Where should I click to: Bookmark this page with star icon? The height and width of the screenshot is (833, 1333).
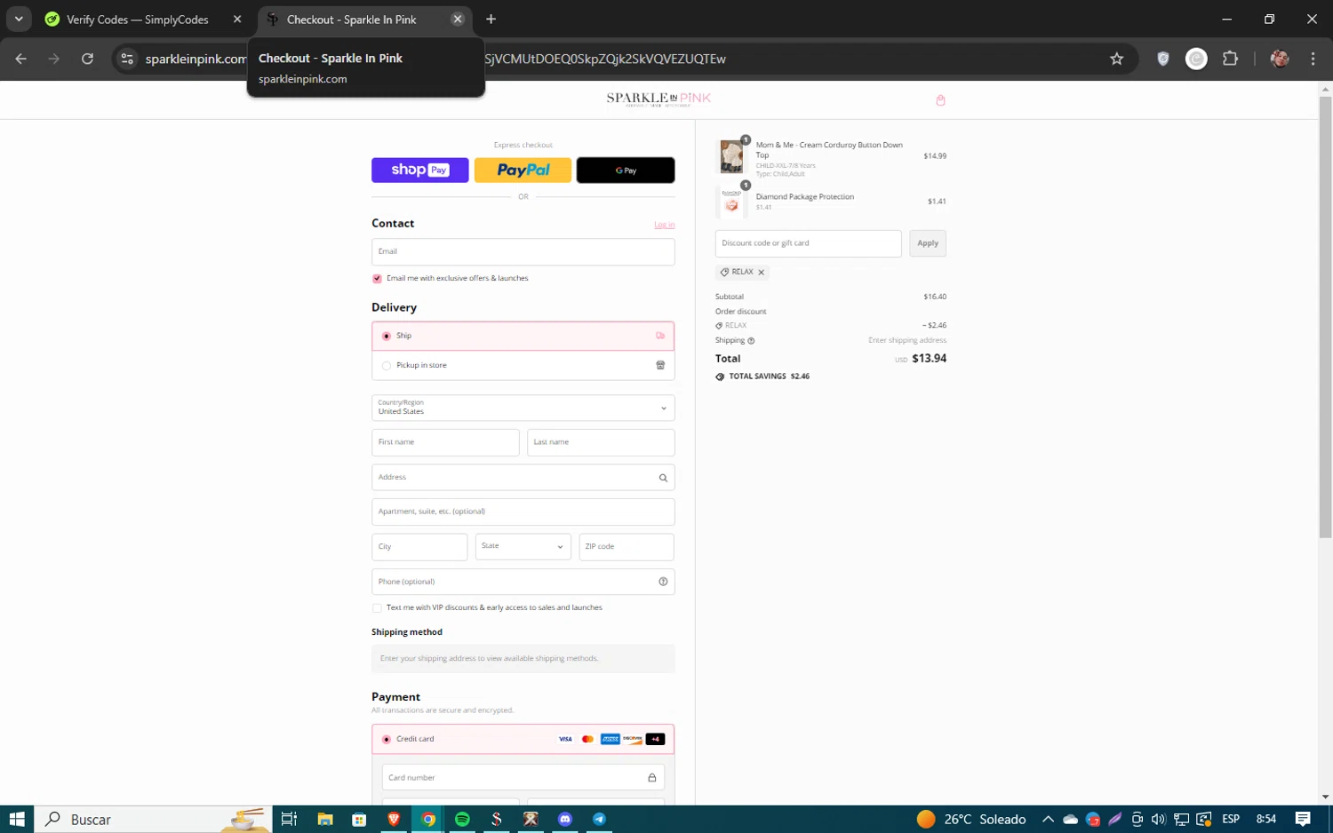coord(1116,59)
